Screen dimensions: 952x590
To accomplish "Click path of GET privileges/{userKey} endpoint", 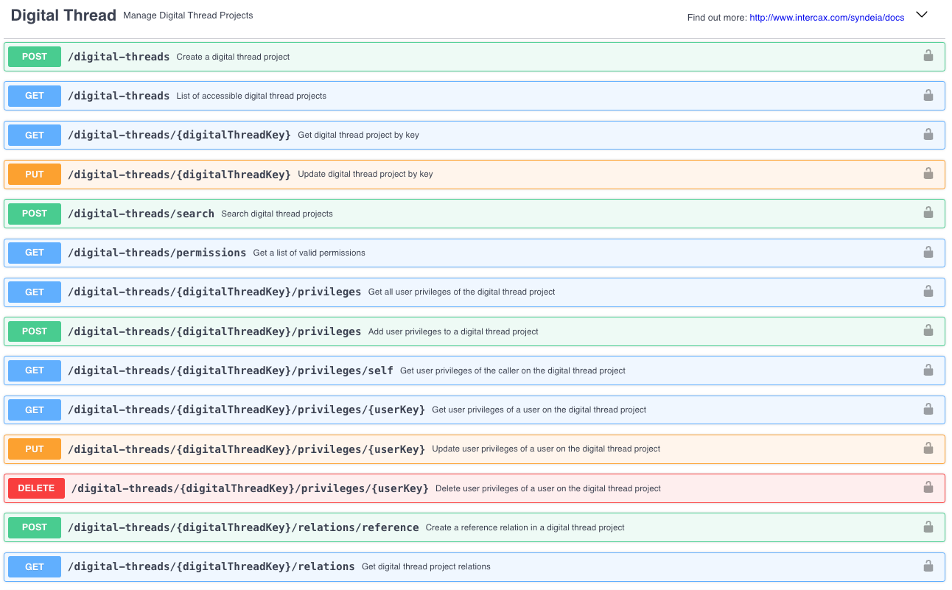I will click(246, 410).
